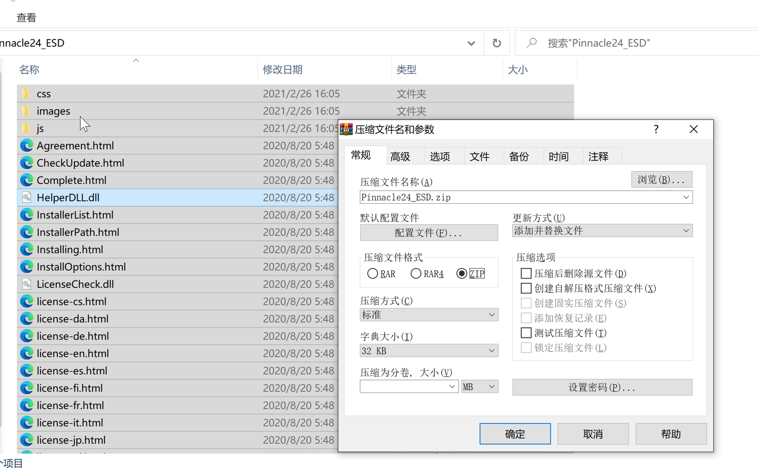Click the Agreement.html Edge file icon
Viewport: 759px width, 468px height.
[27, 146]
